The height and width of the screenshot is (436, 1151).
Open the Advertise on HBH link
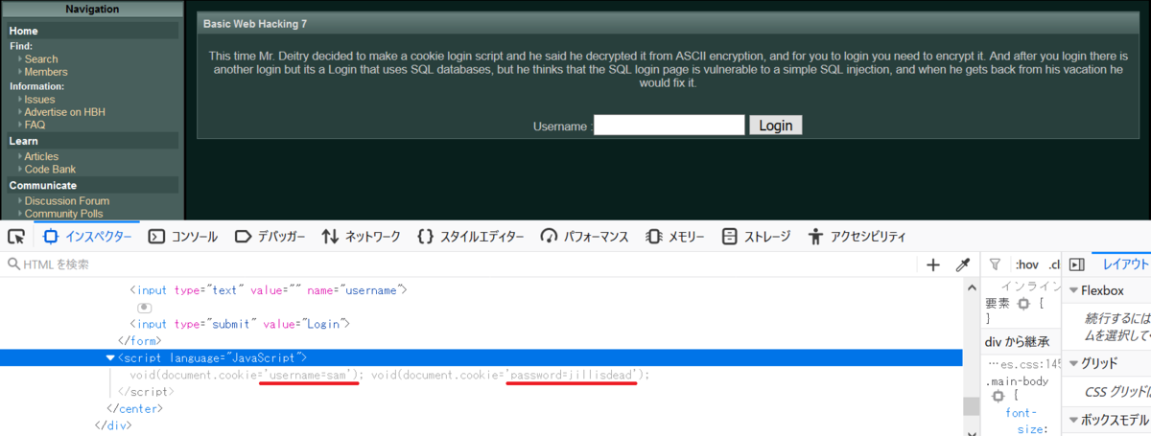point(66,112)
